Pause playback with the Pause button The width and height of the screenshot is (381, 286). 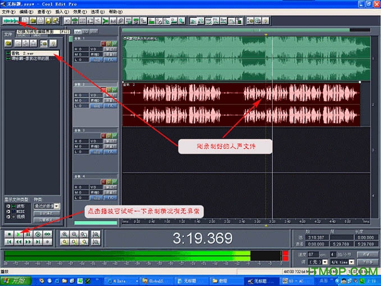[x=28, y=234]
